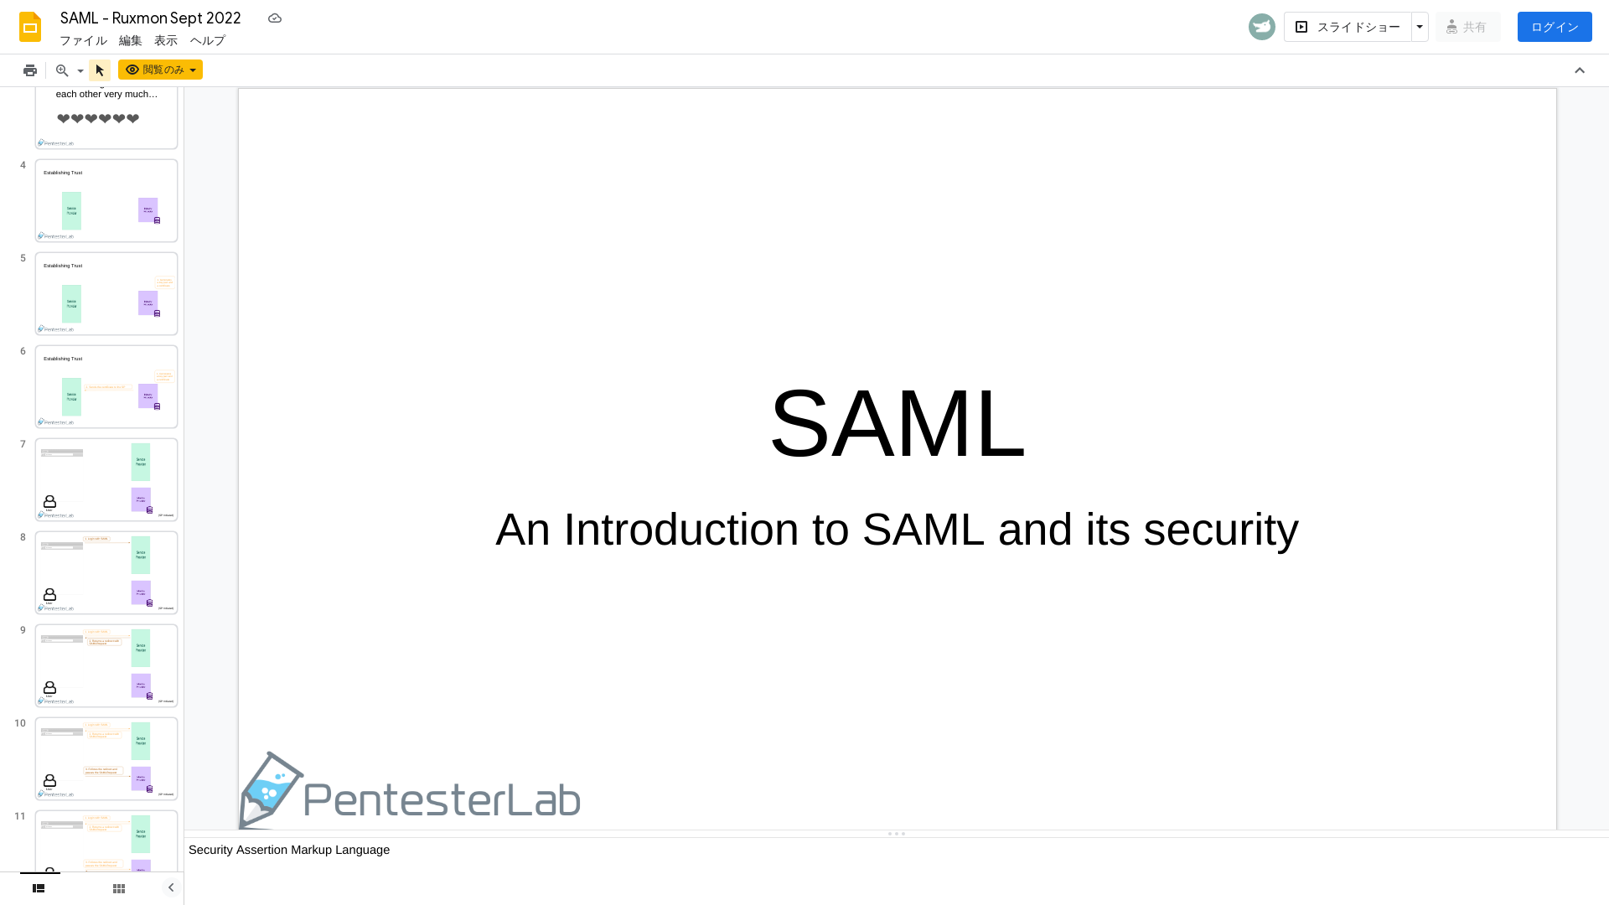This screenshot has height=905, width=1609.
Task: Open the Google Slides home icon
Action: (x=29, y=27)
